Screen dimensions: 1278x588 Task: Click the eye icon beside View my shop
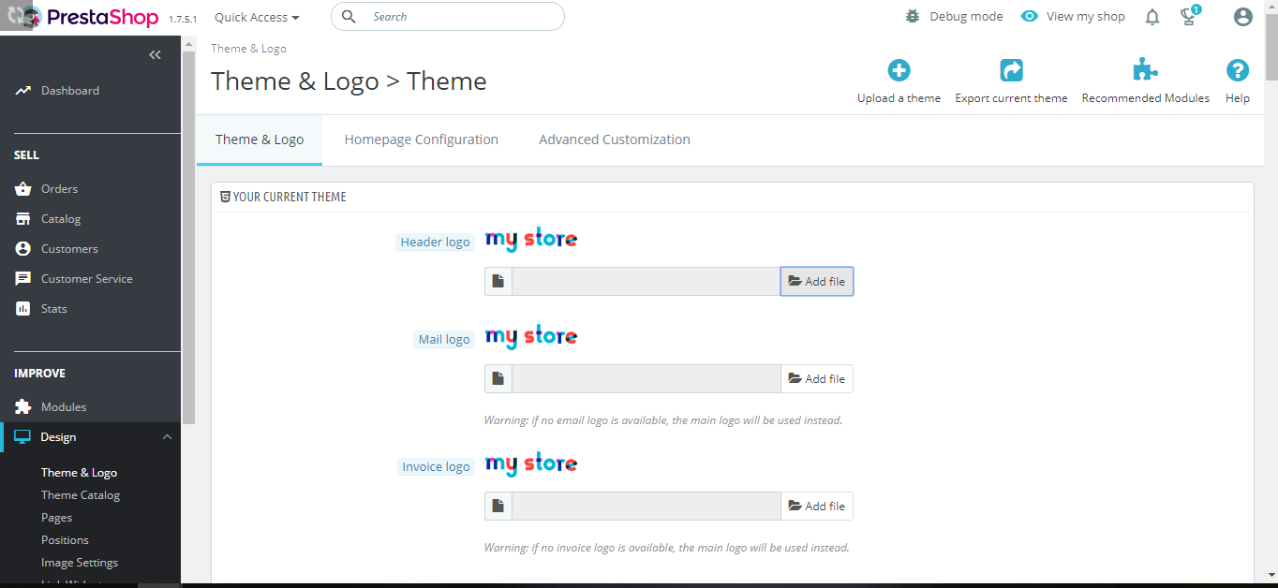[1030, 16]
